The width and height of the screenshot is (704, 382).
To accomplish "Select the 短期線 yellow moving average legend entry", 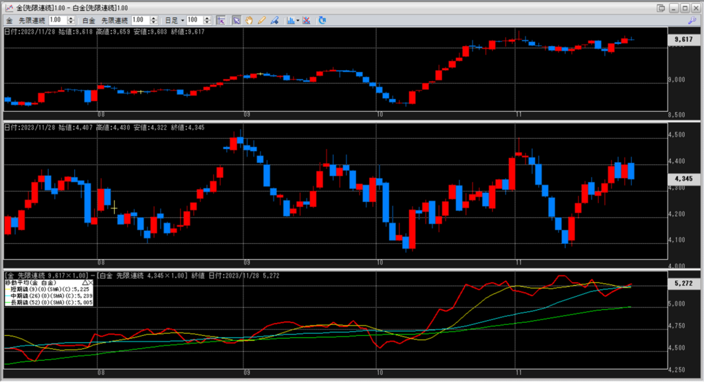I will point(48,289).
